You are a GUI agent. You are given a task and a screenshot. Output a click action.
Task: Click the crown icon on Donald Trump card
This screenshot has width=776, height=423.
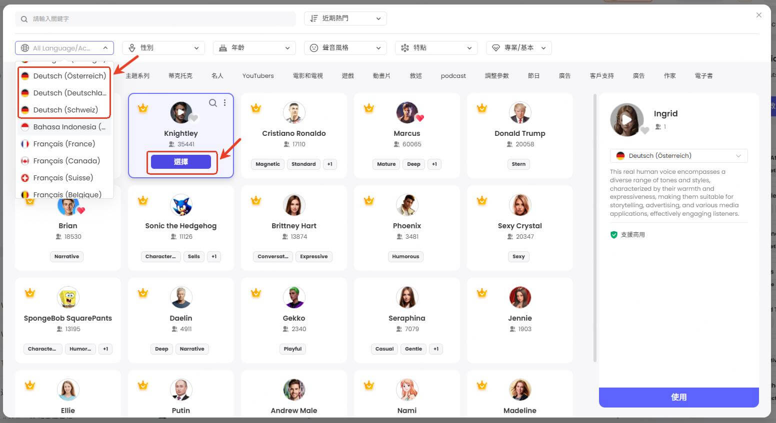tap(482, 108)
